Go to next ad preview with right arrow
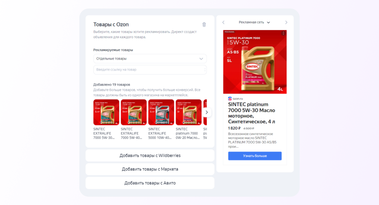The height and width of the screenshot is (205, 379). (286, 22)
